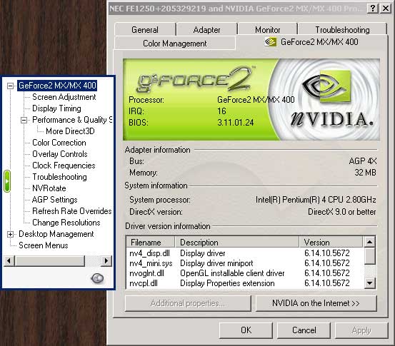Click the Apply button

[x=361, y=330]
